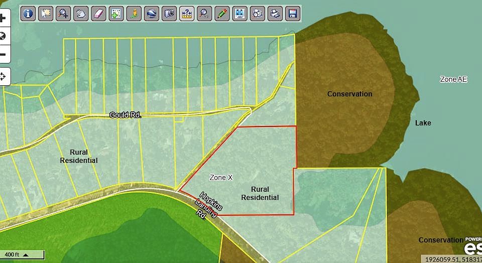Zoom out with the minus button
482x263 pixels.
click(3, 54)
